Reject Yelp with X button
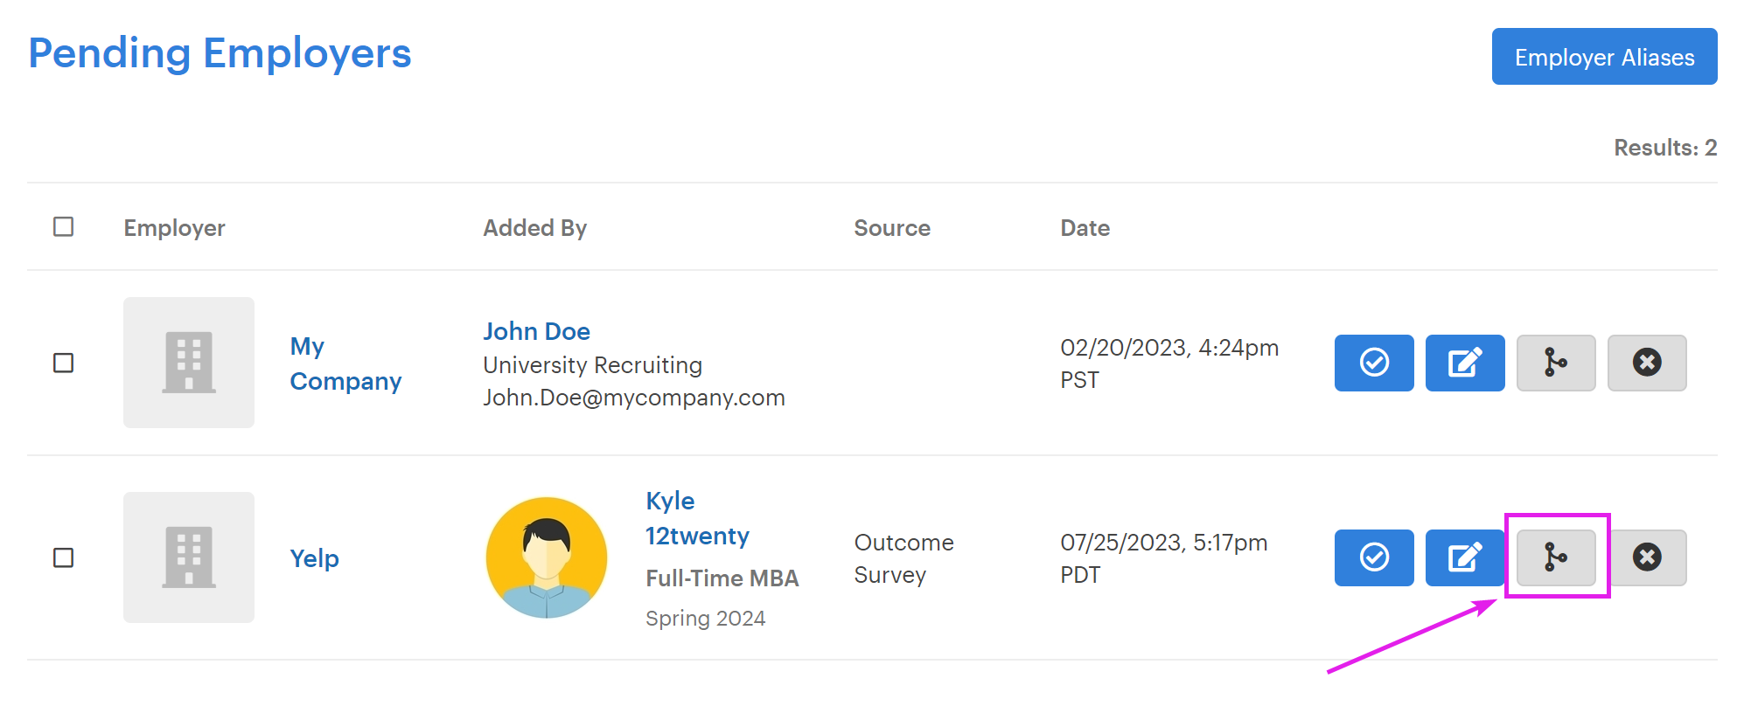The height and width of the screenshot is (713, 1744). click(x=1646, y=557)
